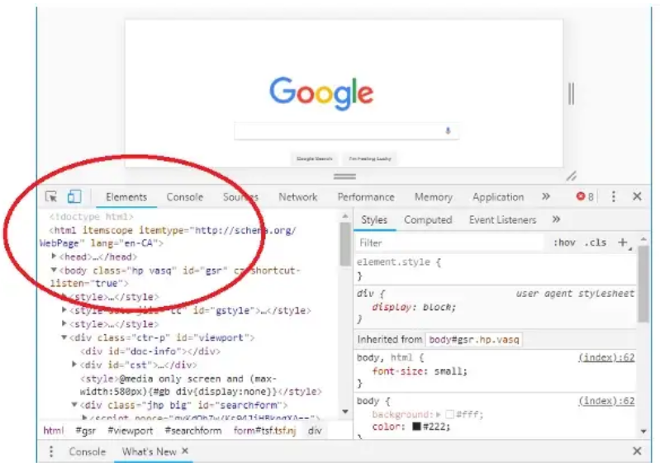
Task: Expand the div id="cst" node
Action: tap(76, 365)
